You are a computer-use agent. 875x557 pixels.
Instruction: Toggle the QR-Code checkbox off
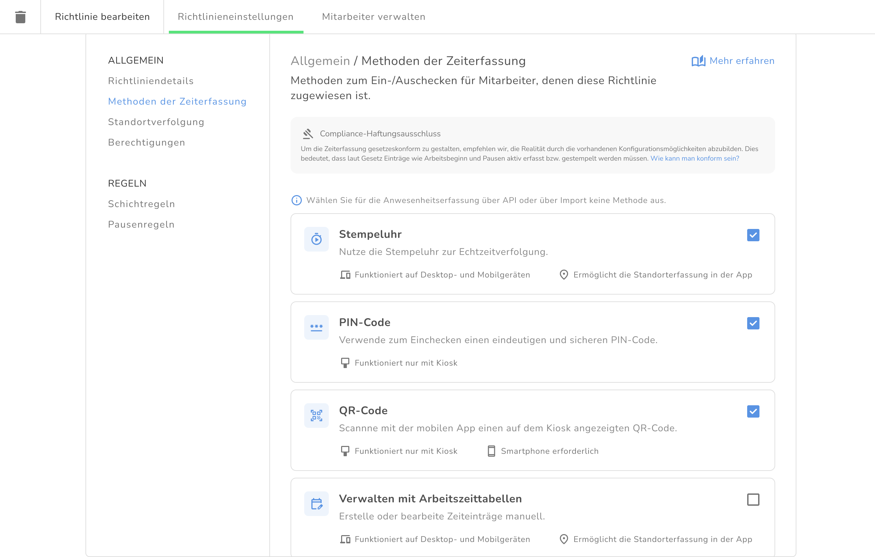753,411
